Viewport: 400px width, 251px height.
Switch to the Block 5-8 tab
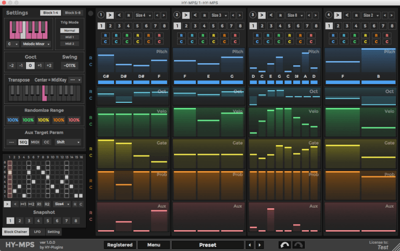72,12
